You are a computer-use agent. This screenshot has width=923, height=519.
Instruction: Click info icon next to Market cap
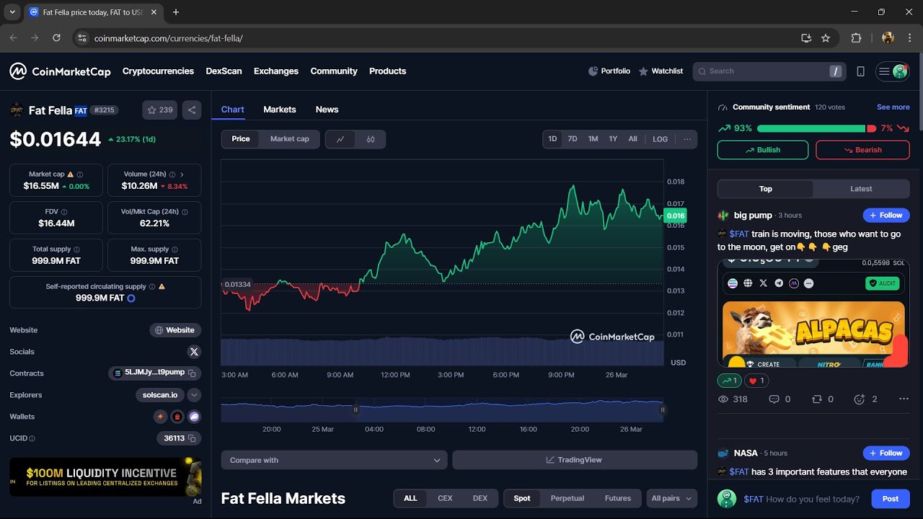80,174
